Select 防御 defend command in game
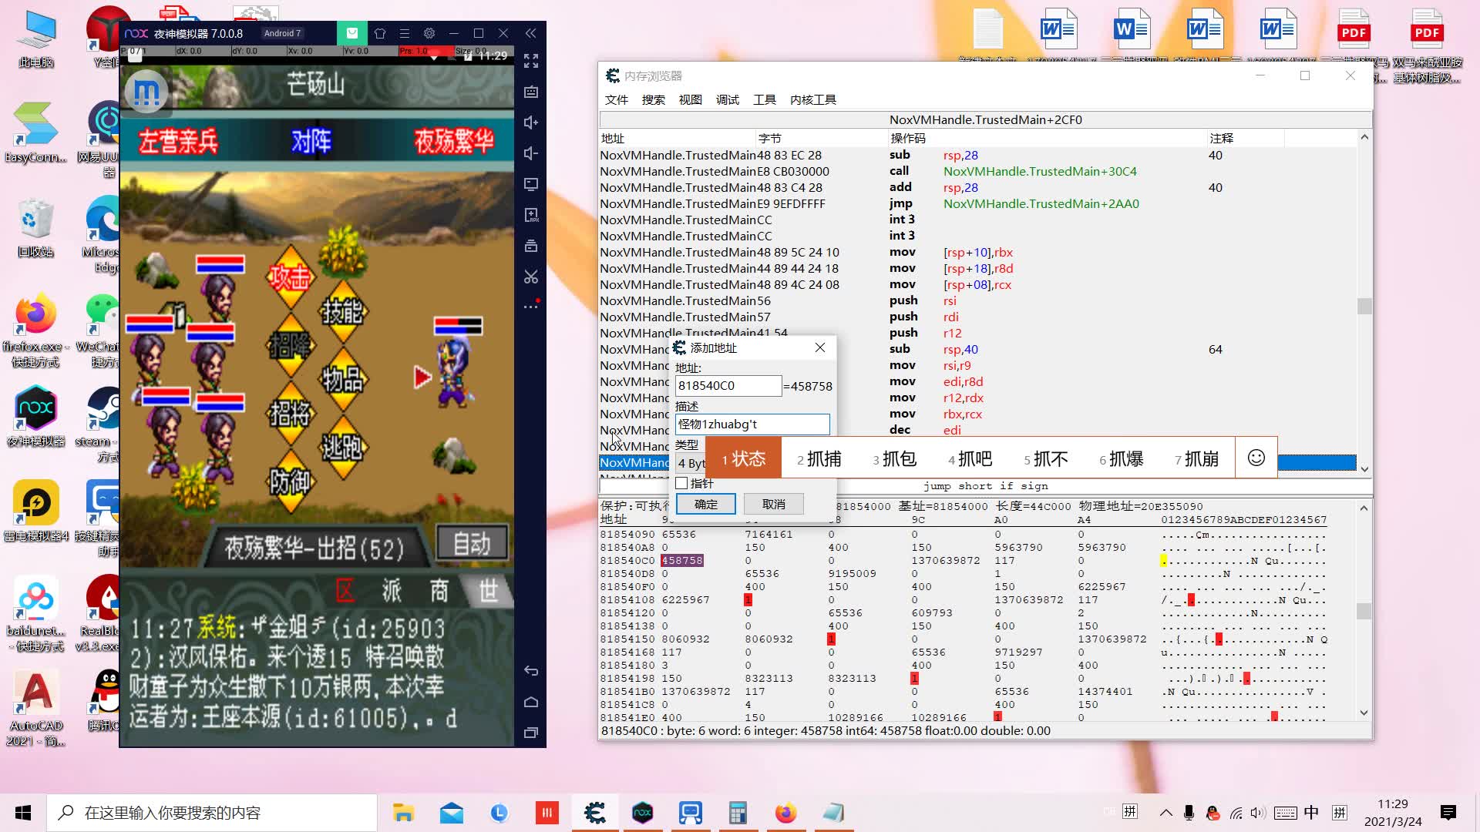 pyautogui.click(x=291, y=481)
